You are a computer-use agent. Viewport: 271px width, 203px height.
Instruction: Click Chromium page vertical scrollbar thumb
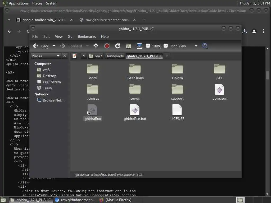tap(267, 75)
